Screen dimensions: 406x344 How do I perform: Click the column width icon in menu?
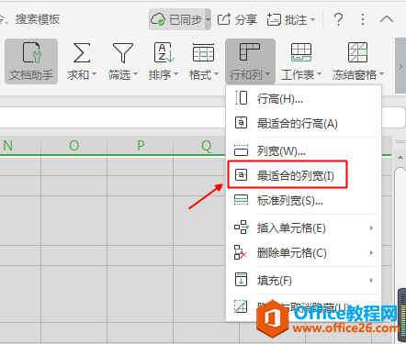pyautogui.click(x=242, y=150)
